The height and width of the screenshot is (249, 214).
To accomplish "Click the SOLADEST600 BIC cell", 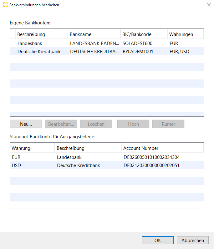I will click(137, 43).
